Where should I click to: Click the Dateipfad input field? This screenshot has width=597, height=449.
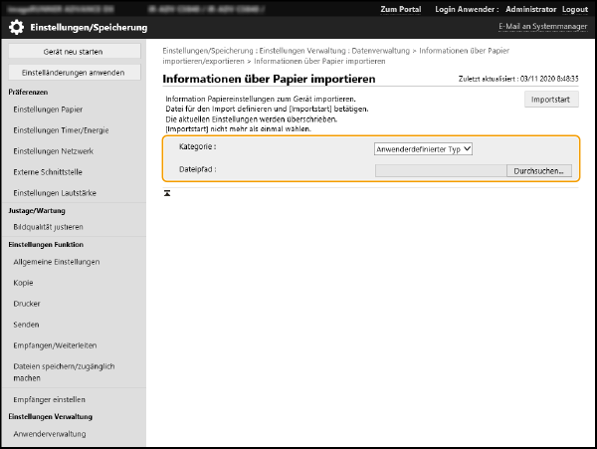point(440,170)
